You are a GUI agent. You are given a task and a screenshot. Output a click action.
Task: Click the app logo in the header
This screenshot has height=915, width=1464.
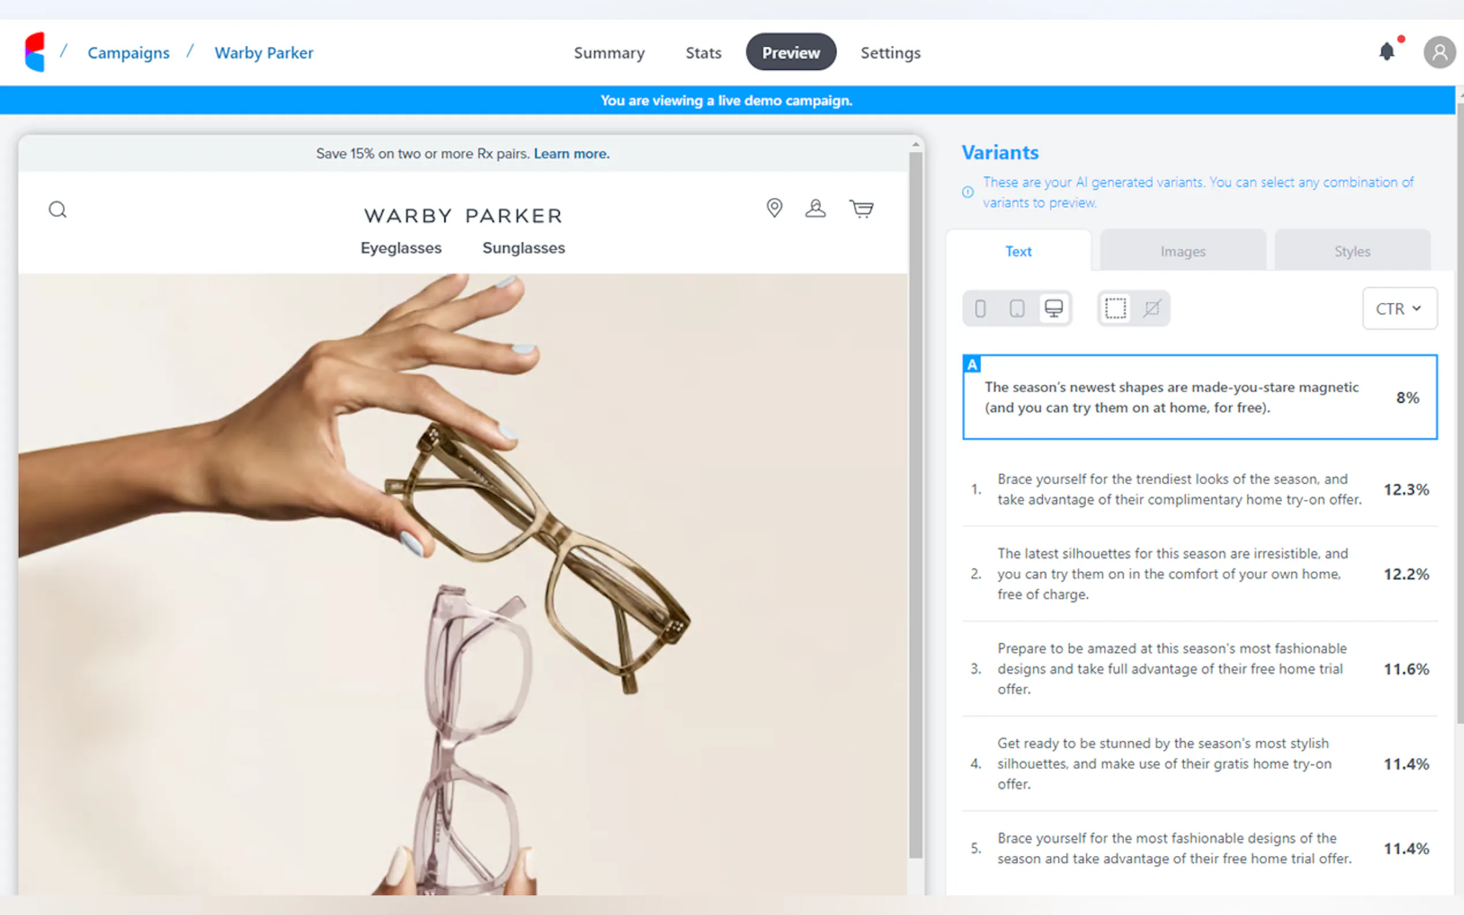(35, 52)
